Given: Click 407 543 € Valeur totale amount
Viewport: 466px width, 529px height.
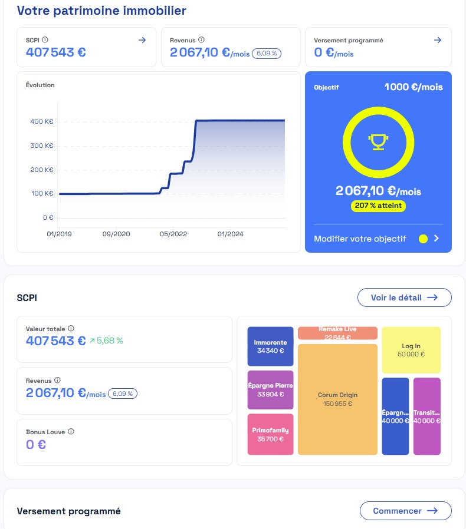Looking at the screenshot, I should tap(56, 340).
